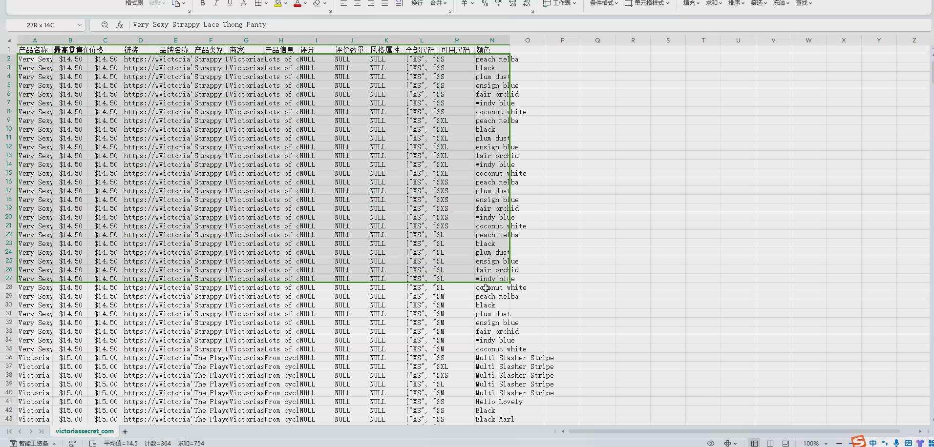Add a new sheet with the plus button
This screenshot has width=934, height=447.
125,431
